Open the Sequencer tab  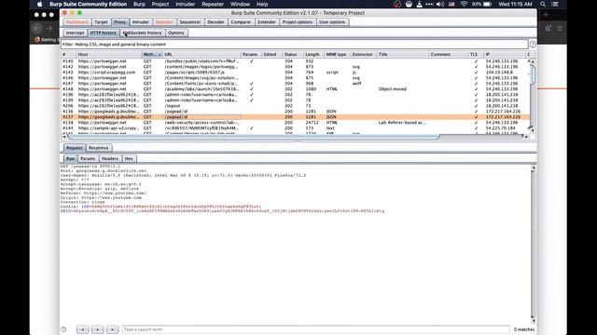[x=190, y=22]
